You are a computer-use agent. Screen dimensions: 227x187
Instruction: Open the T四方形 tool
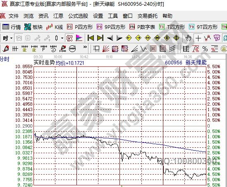coord(172,27)
